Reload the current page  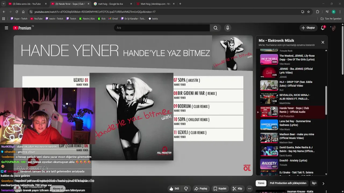(x=17, y=12)
